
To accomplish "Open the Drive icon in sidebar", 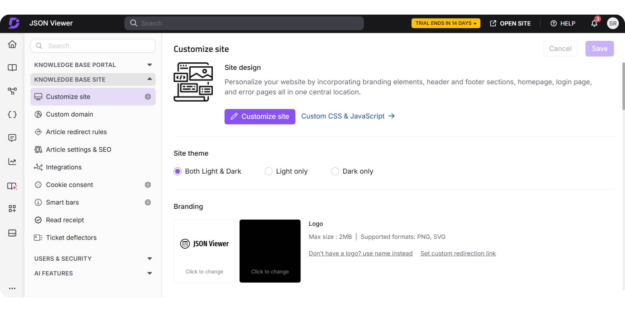I will pyautogui.click(x=12, y=233).
